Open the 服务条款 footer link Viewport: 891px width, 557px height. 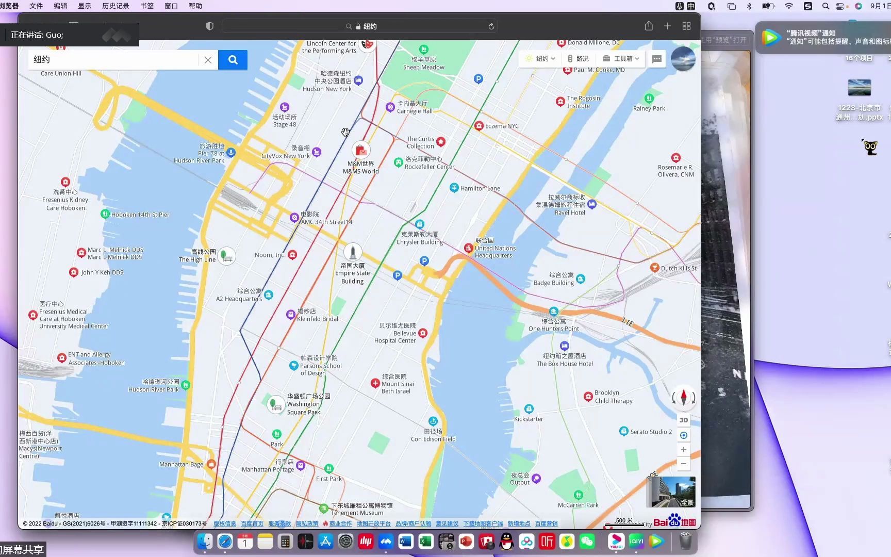(x=279, y=523)
